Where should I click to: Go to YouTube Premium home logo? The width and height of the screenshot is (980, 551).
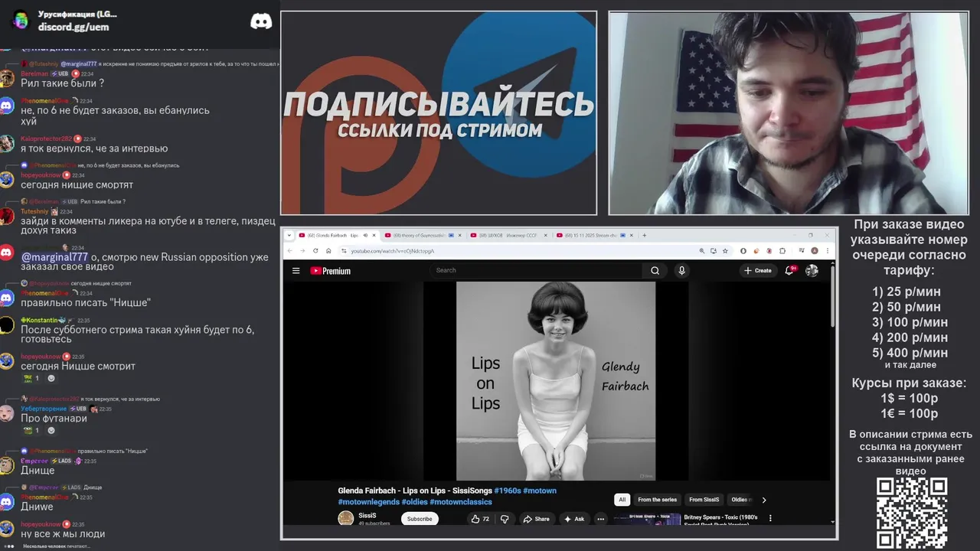pyautogui.click(x=330, y=270)
